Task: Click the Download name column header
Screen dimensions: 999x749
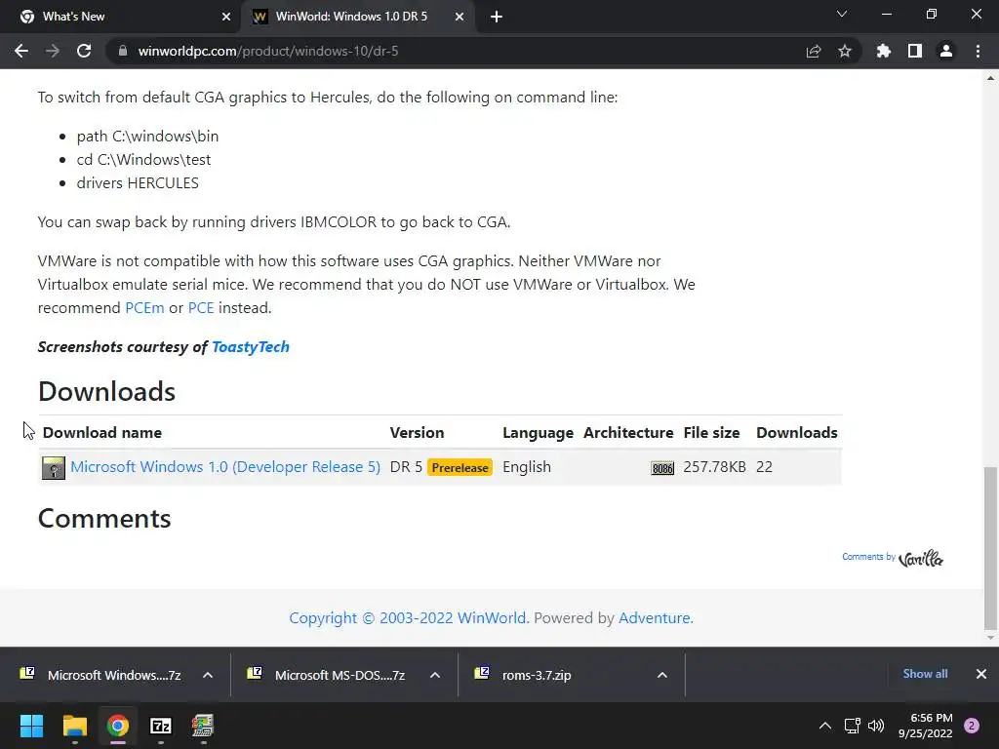Action: [101, 432]
